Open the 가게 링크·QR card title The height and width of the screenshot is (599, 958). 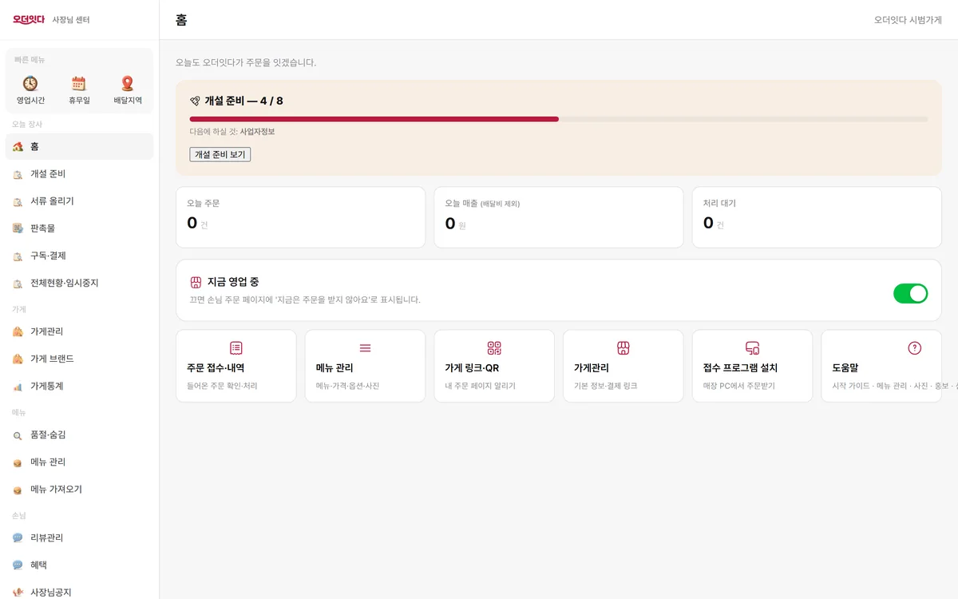(x=472, y=368)
